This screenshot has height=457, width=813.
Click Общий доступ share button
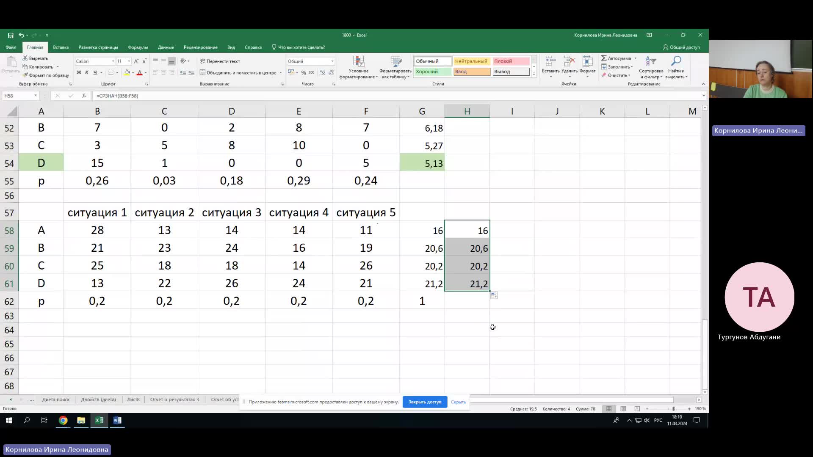682,47
